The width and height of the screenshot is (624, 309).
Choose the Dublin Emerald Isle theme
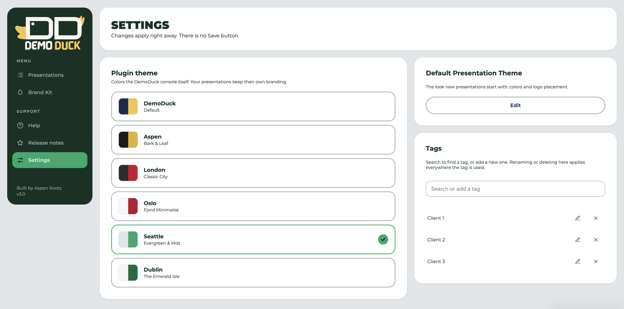pos(253,273)
